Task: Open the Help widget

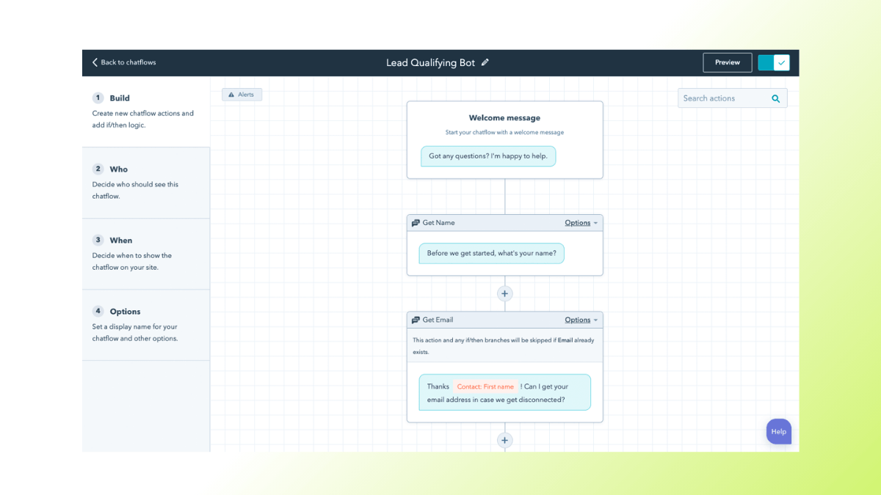Action: tap(778, 431)
